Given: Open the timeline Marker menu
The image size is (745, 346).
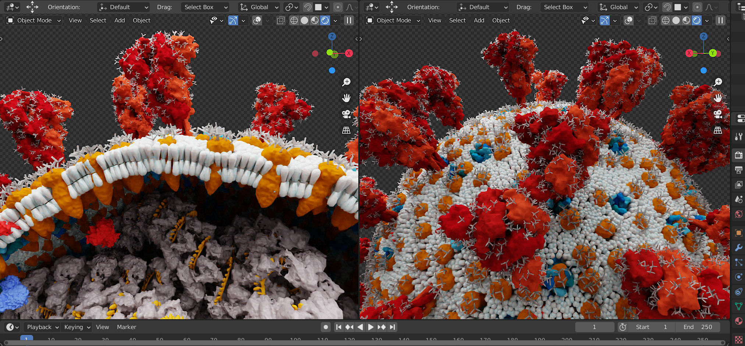Looking at the screenshot, I should tap(127, 327).
